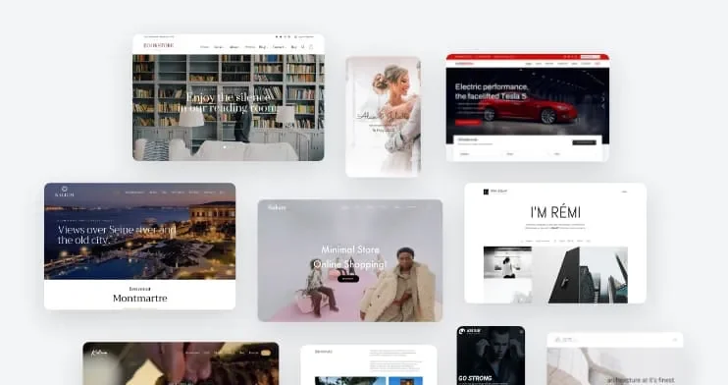The width and height of the screenshot is (728, 385).
Task: Click the search icon in Bookstore header
Action: pyautogui.click(x=303, y=47)
